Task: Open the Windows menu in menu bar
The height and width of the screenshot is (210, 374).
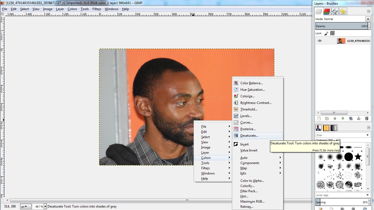Action: tap(111, 9)
